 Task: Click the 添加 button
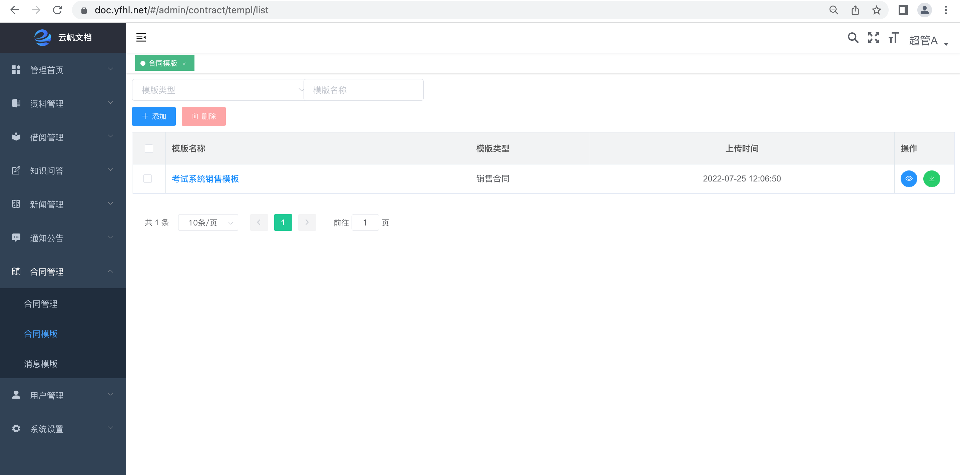coord(154,116)
